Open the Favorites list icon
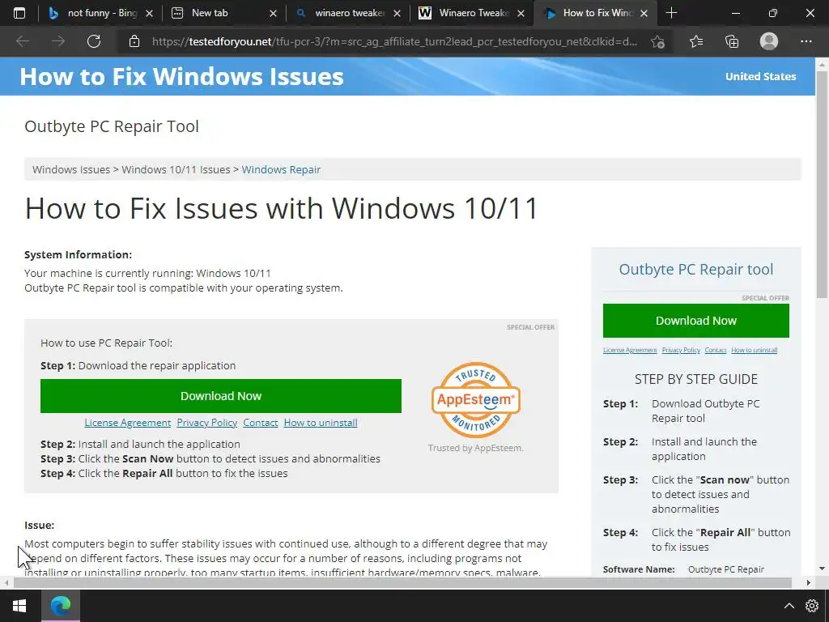The image size is (829, 622). click(696, 41)
